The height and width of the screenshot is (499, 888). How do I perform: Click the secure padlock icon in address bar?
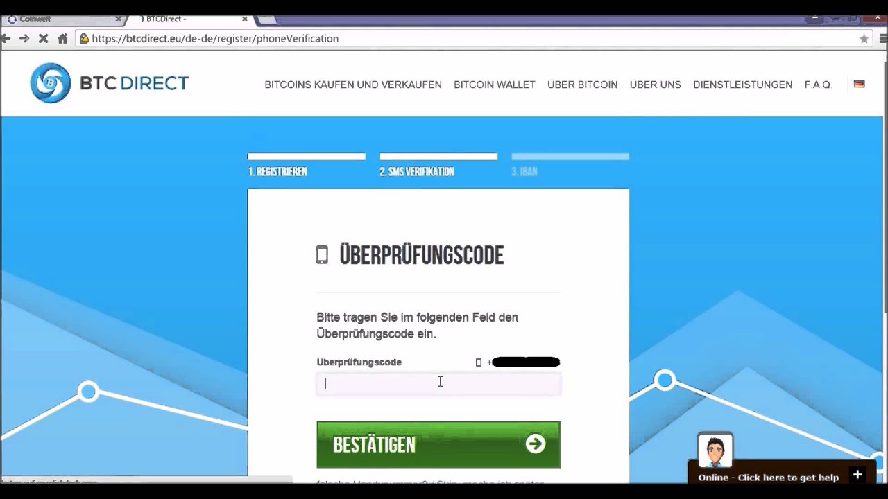coord(85,39)
